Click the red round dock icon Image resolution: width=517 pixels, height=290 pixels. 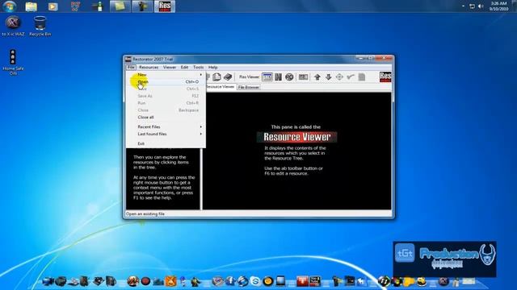click(x=145, y=281)
